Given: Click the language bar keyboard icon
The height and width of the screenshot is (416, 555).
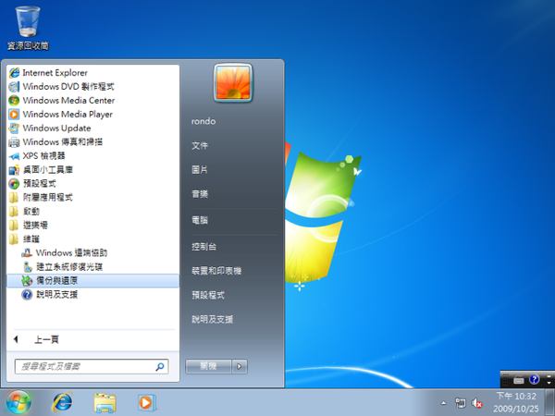Looking at the screenshot, I should [x=519, y=380].
